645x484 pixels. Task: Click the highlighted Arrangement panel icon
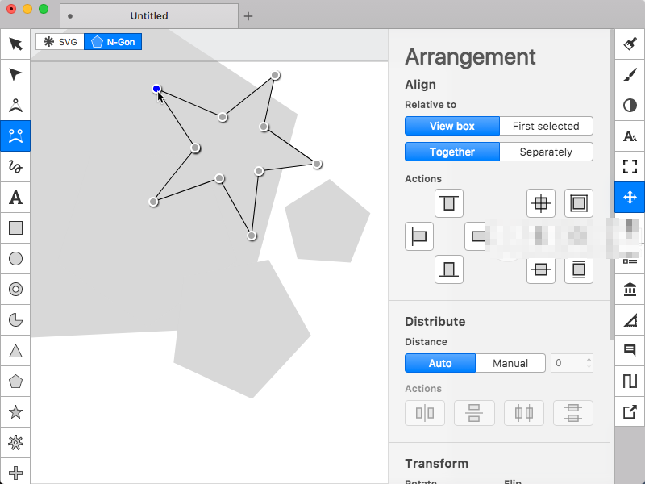[630, 197]
